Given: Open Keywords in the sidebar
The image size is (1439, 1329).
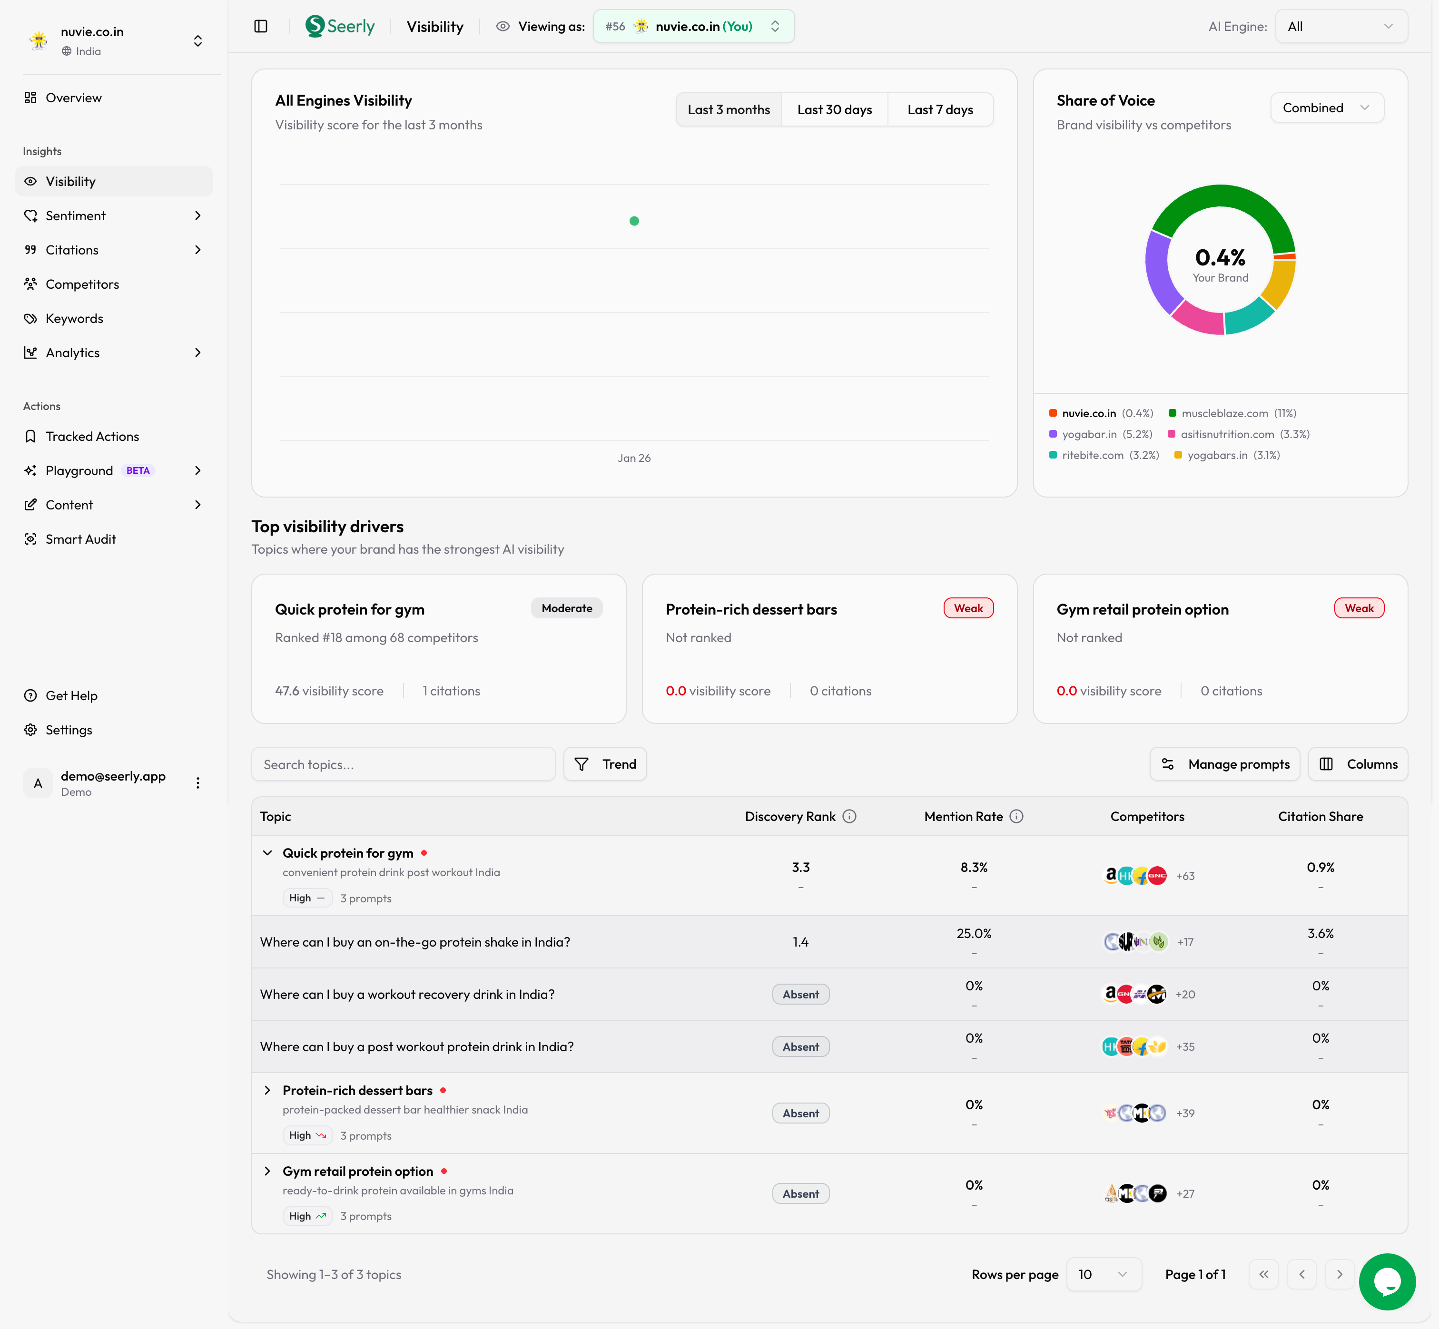Looking at the screenshot, I should click(x=74, y=319).
